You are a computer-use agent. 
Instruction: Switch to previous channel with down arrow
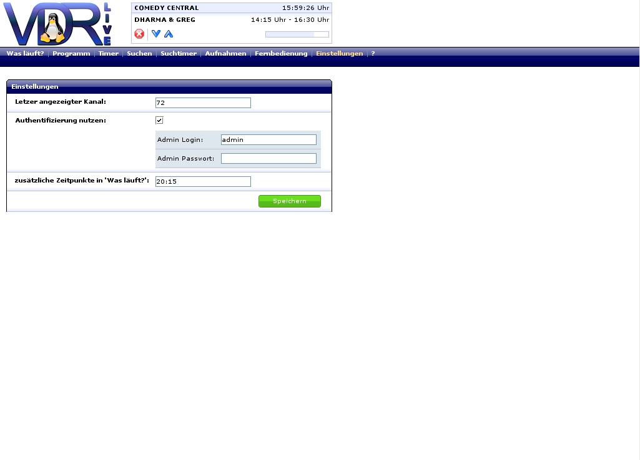(156, 34)
